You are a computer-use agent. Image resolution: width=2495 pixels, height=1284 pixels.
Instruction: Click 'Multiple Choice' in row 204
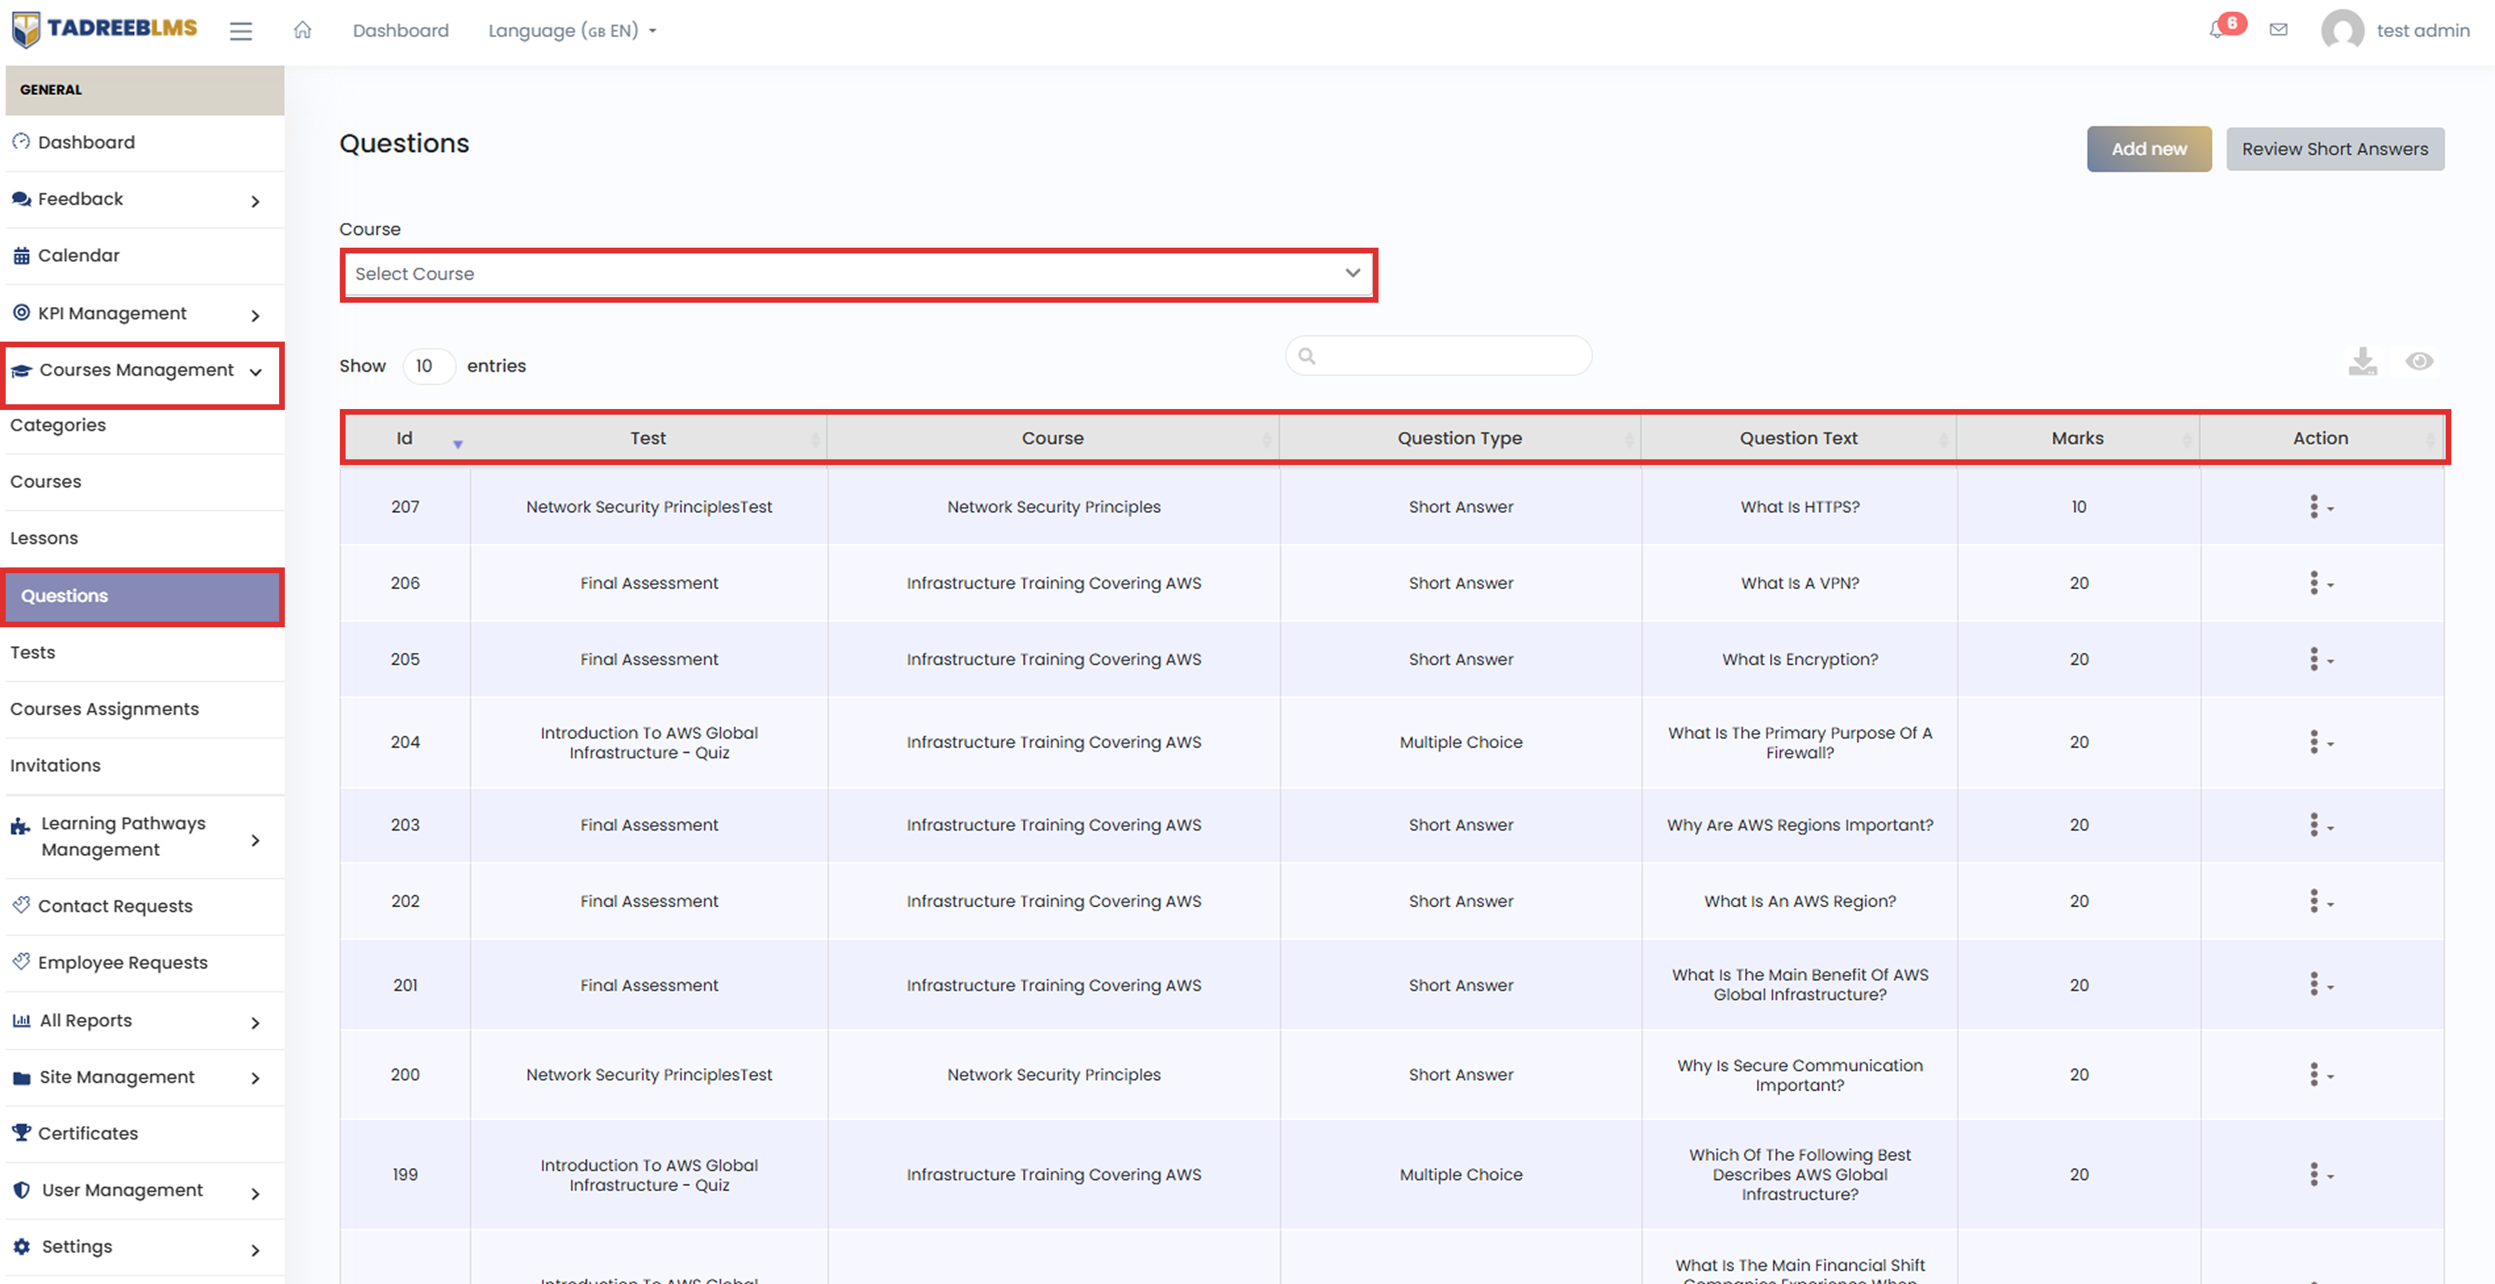tap(1461, 742)
